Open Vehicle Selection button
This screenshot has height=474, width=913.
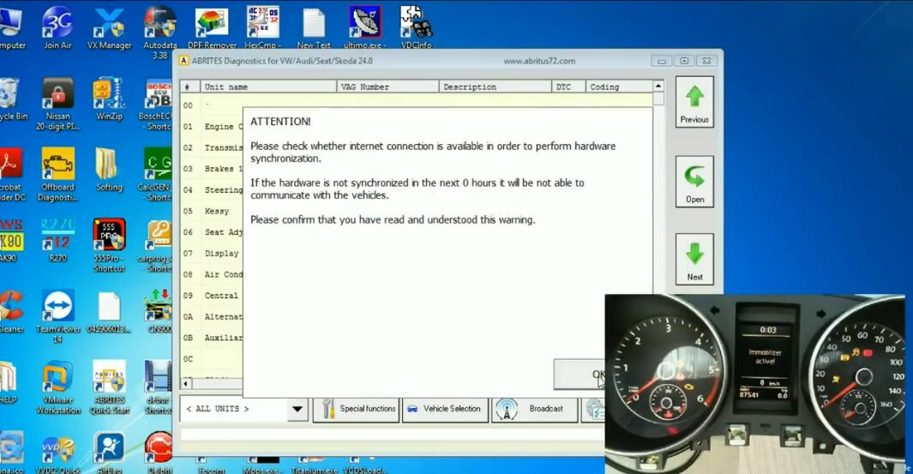tap(445, 409)
